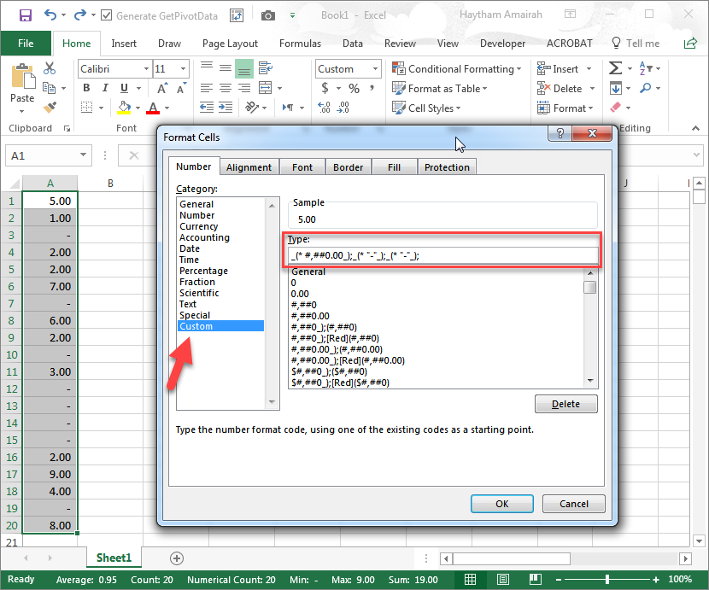
Task: Open the File menu tab
Action: tap(26, 44)
